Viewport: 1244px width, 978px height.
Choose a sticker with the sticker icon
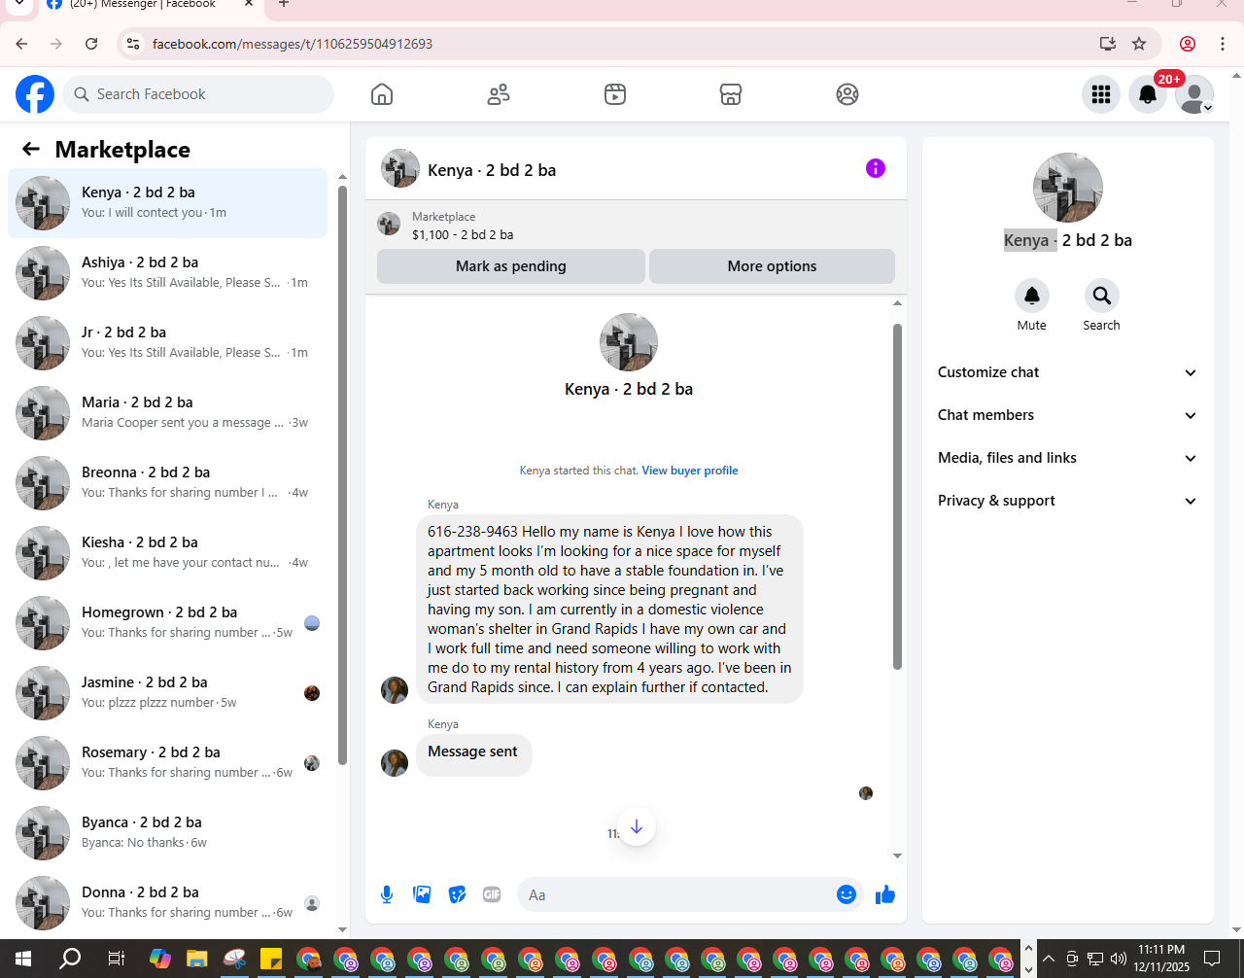click(457, 894)
